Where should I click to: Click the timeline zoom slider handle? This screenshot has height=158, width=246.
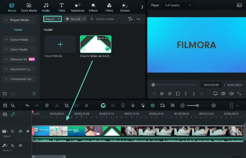coord(197,105)
